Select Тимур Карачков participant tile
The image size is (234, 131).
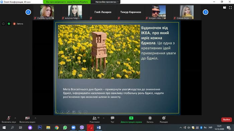pyautogui.click(x=131, y=12)
